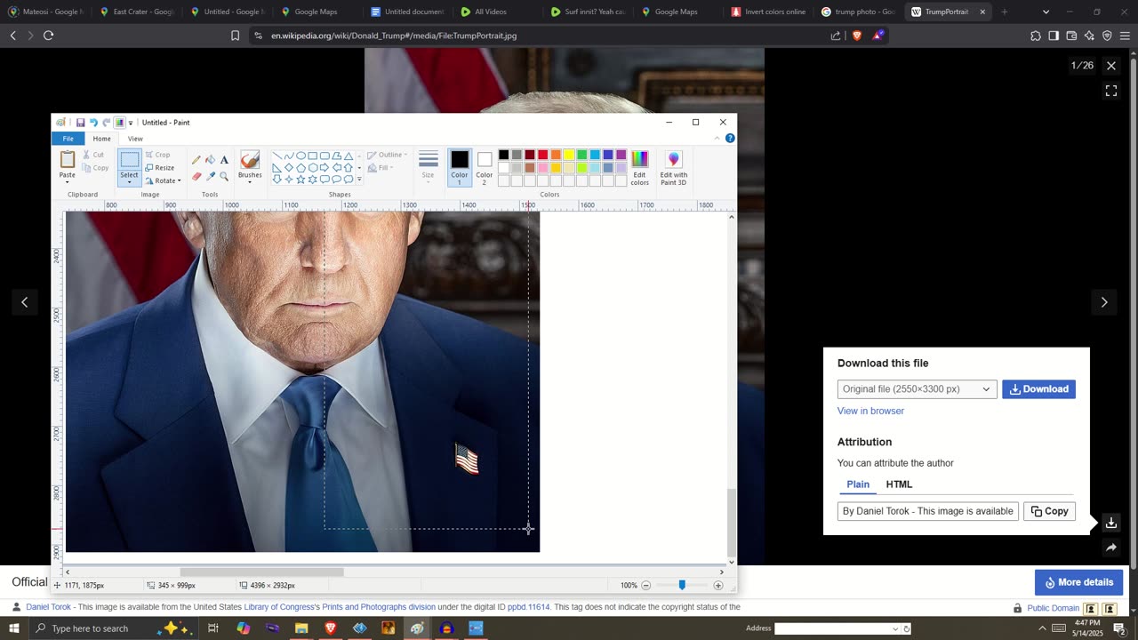
Task: Toggle Color 2 as active color
Action: pyautogui.click(x=484, y=166)
